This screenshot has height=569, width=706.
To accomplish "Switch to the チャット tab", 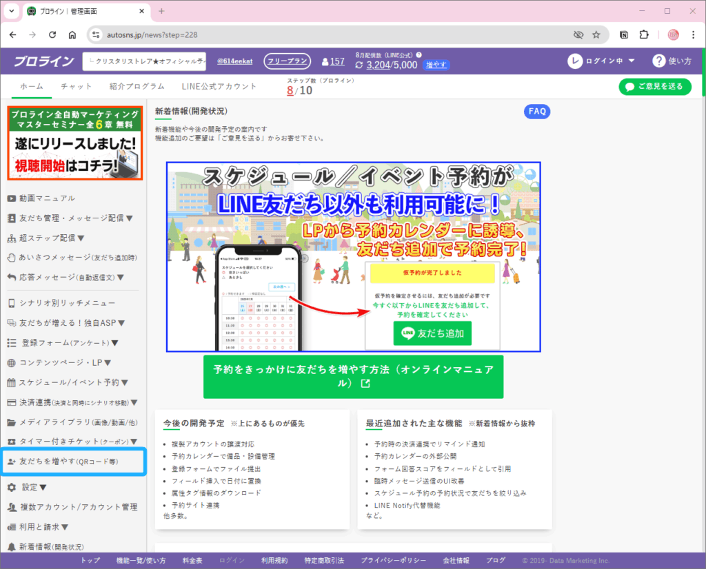I will pos(76,86).
